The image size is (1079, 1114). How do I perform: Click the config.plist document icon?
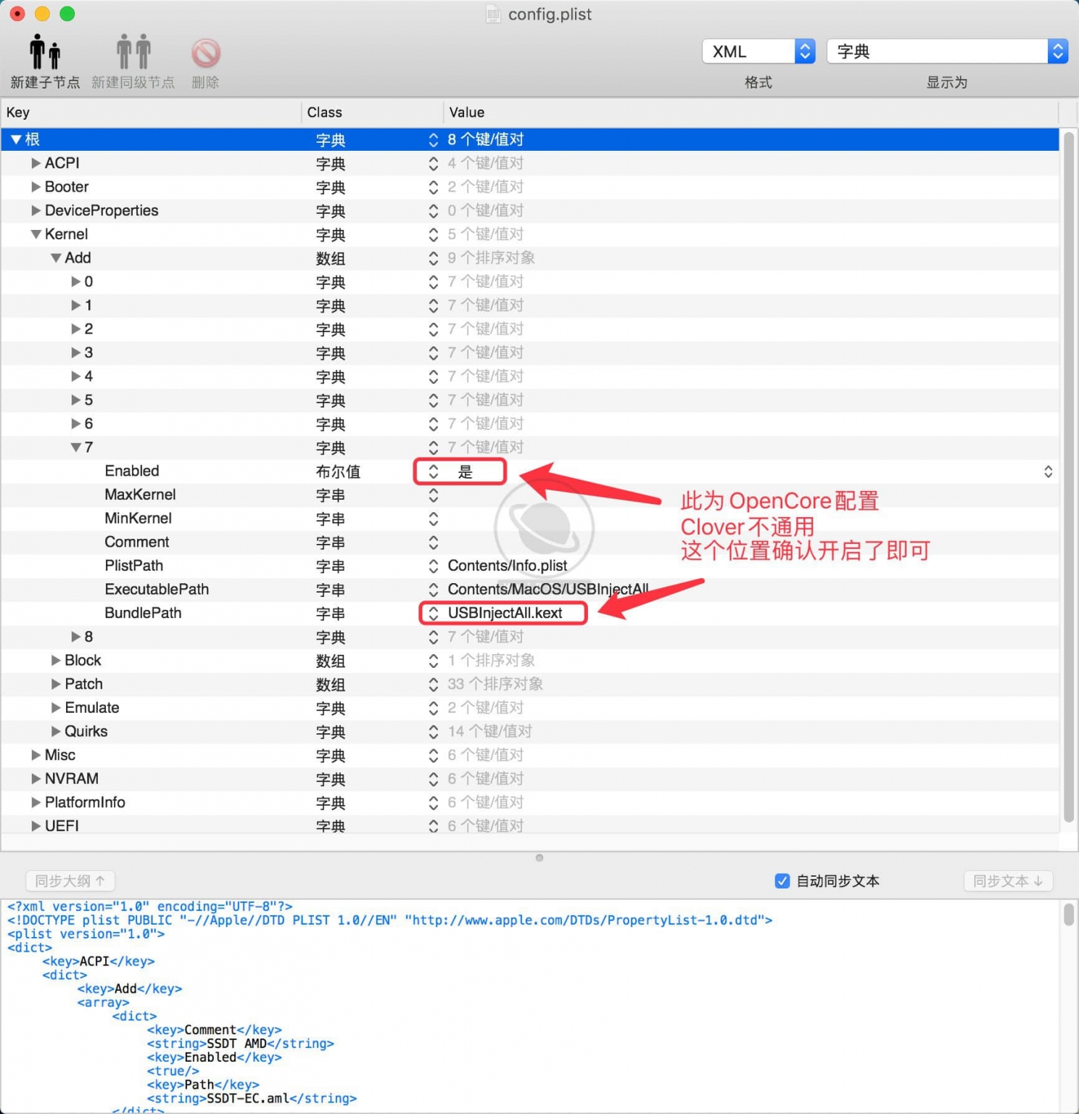(494, 14)
